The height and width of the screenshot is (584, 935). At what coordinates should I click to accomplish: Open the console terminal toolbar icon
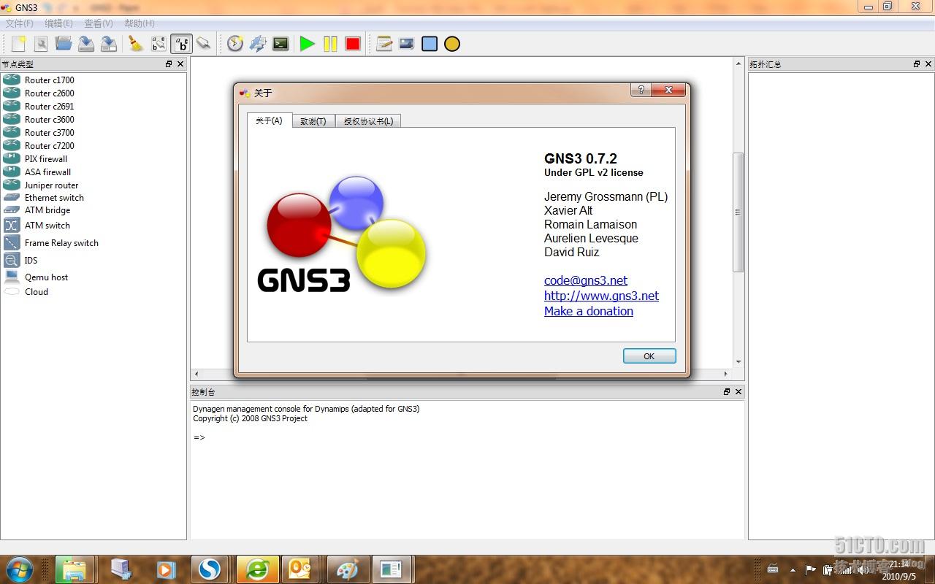point(280,44)
